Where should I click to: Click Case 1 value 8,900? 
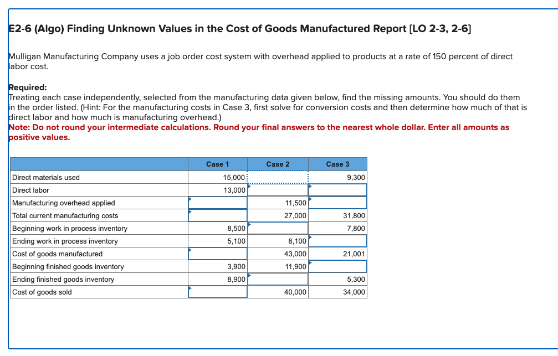[237, 280]
